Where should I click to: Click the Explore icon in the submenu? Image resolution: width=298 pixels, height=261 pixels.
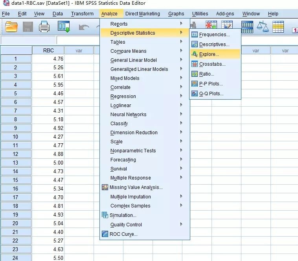195,54
